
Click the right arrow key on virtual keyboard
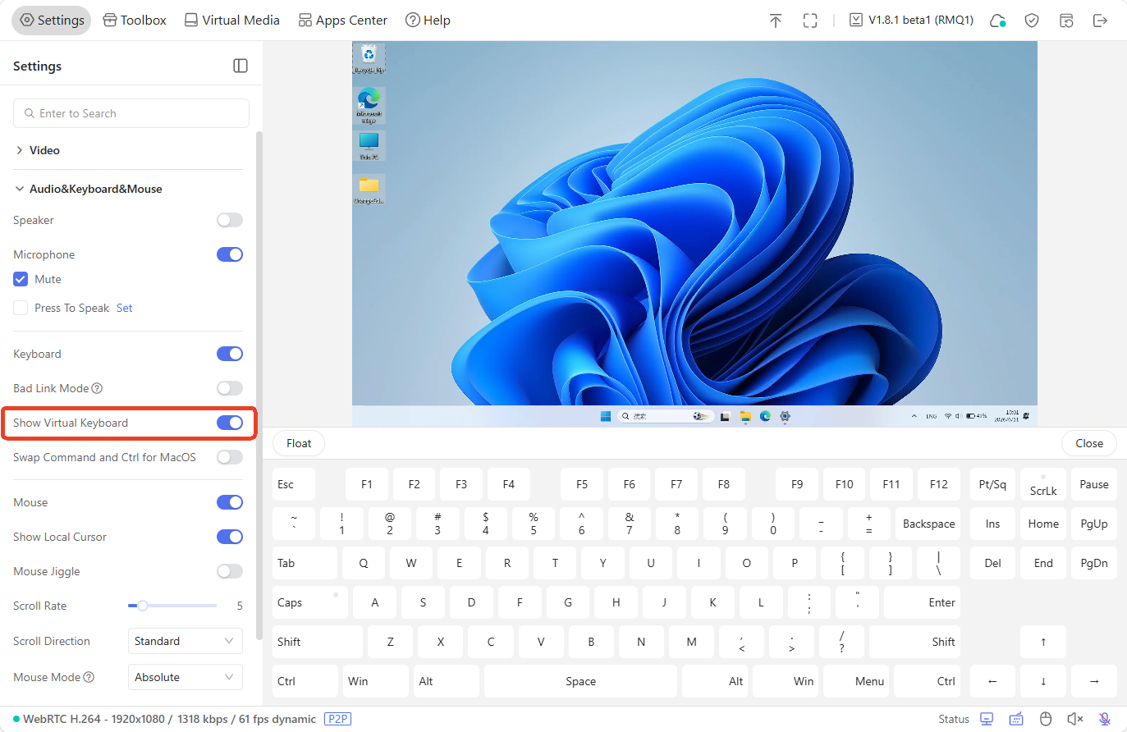(x=1094, y=681)
